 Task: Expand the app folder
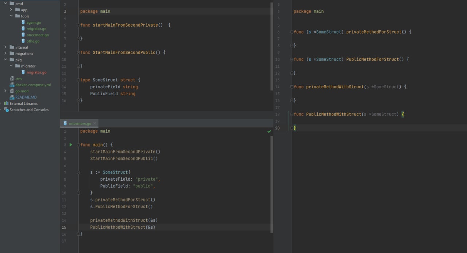11,10
